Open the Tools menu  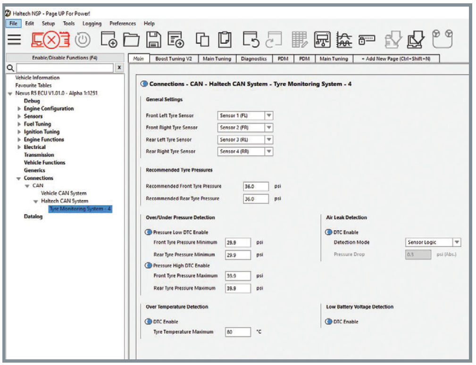tap(68, 24)
